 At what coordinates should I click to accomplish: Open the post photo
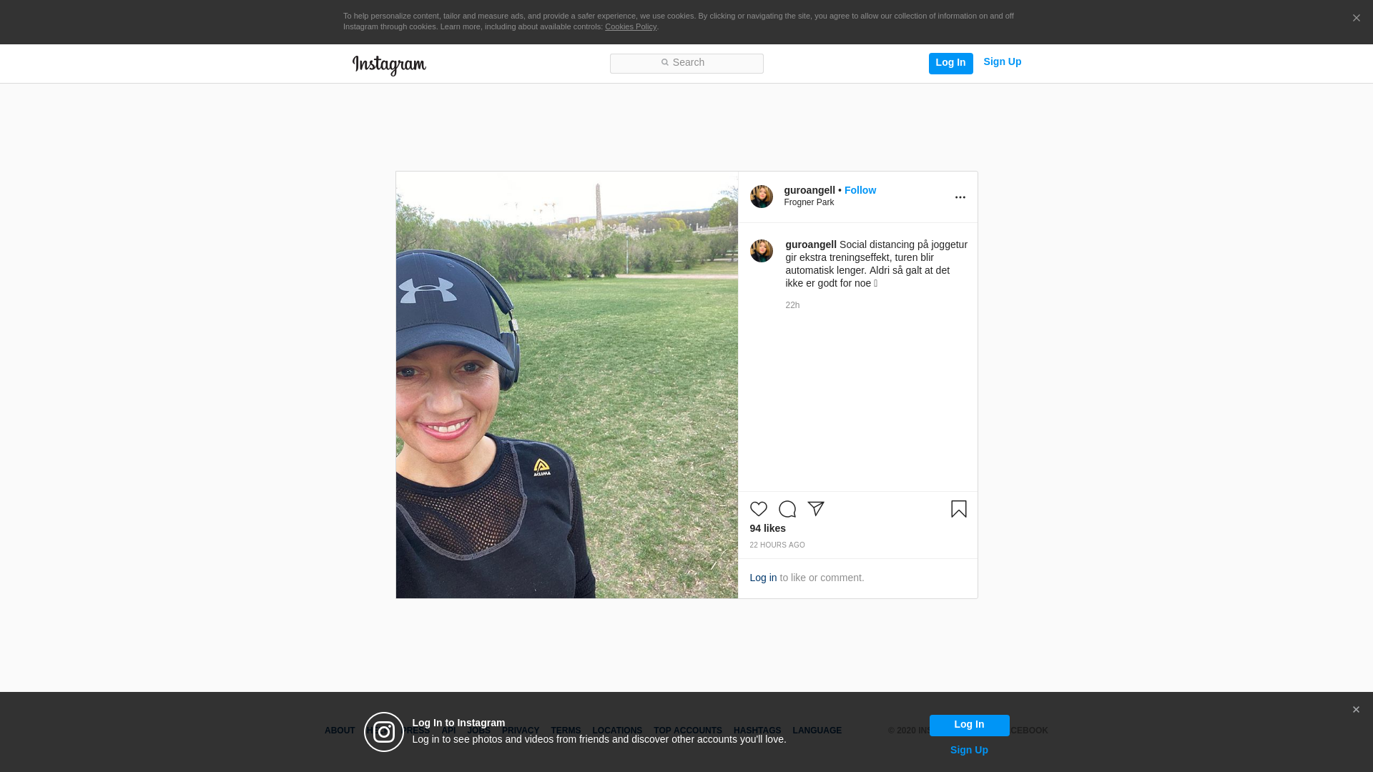(566, 385)
